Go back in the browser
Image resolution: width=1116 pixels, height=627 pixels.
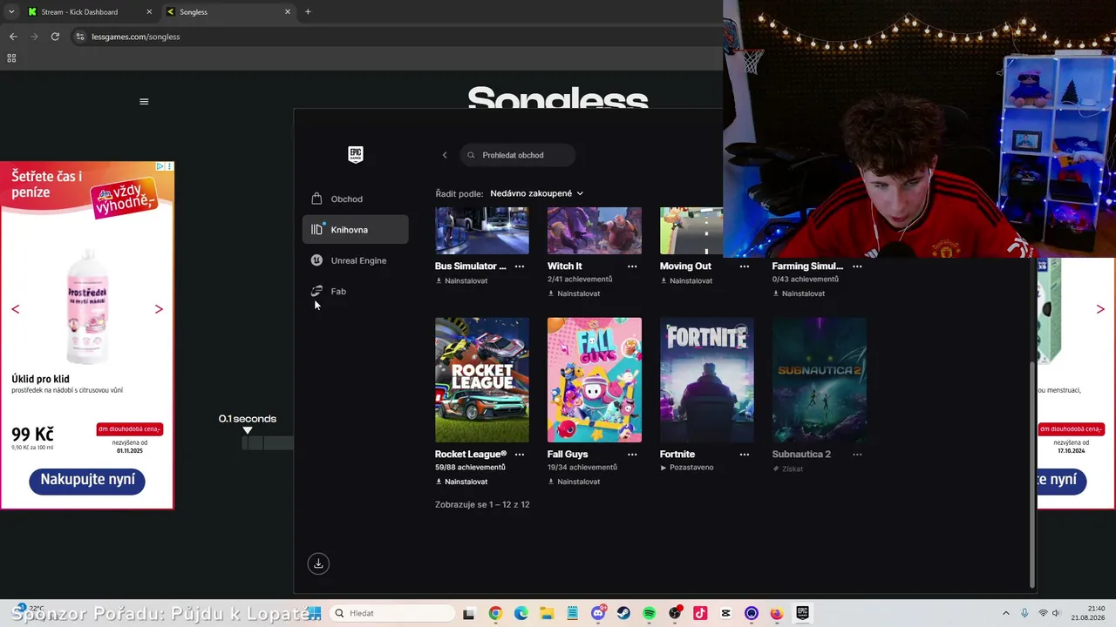tap(13, 37)
